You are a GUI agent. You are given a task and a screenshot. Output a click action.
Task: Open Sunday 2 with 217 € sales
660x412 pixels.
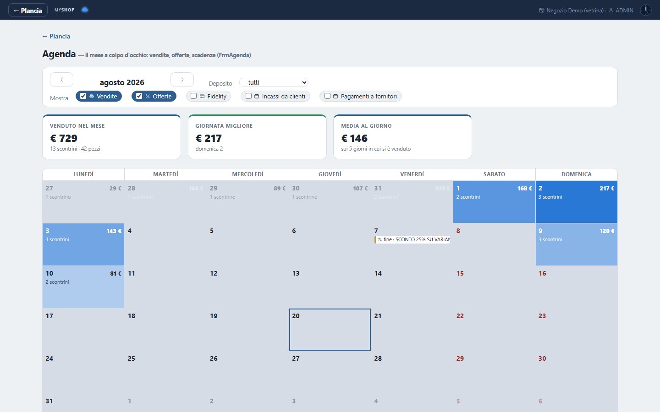pyautogui.click(x=577, y=202)
